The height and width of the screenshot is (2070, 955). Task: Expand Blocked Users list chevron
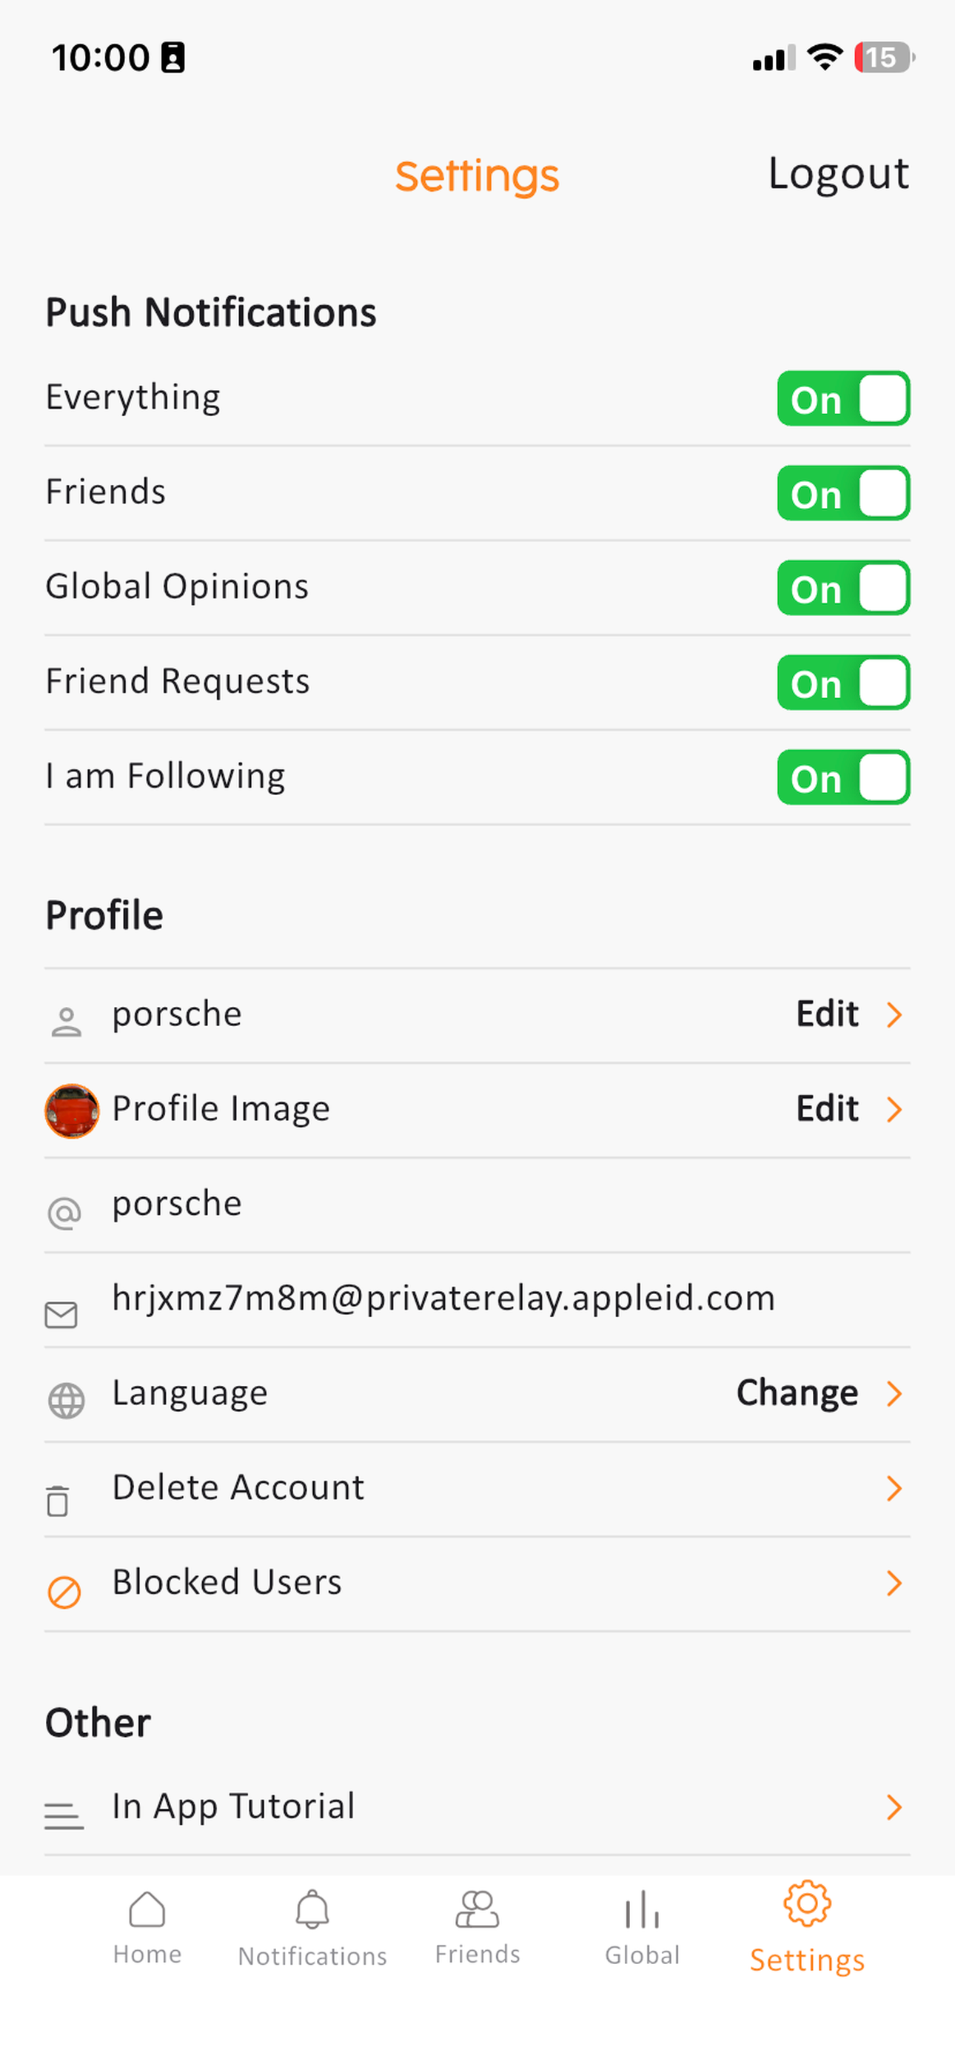pyautogui.click(x=894, y=1583)
